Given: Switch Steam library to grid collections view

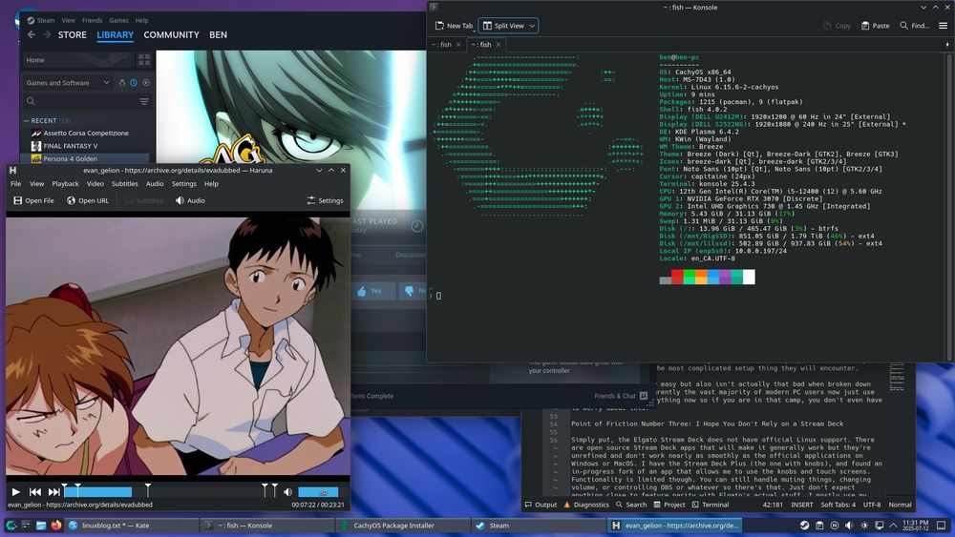Looking at the screenshot, I should 144,59.
